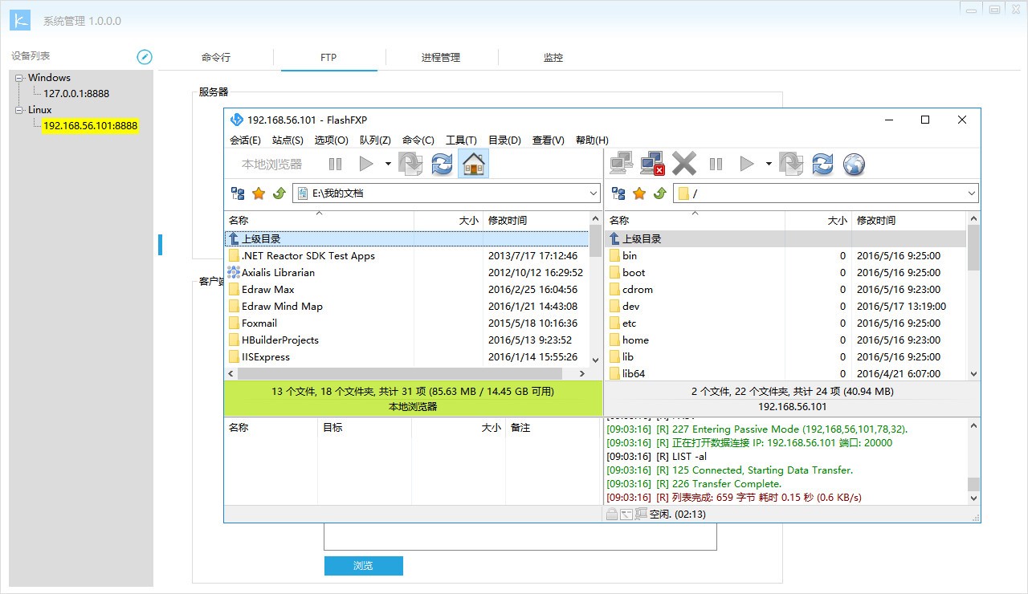Click the 本地浏览器 toolbar button
Viewport: 1028px width, 594px height.
point(272,164)
